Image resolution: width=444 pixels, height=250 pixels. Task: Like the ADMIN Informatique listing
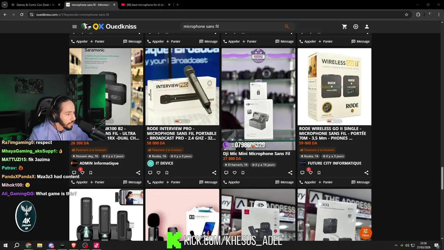point(82,173)
